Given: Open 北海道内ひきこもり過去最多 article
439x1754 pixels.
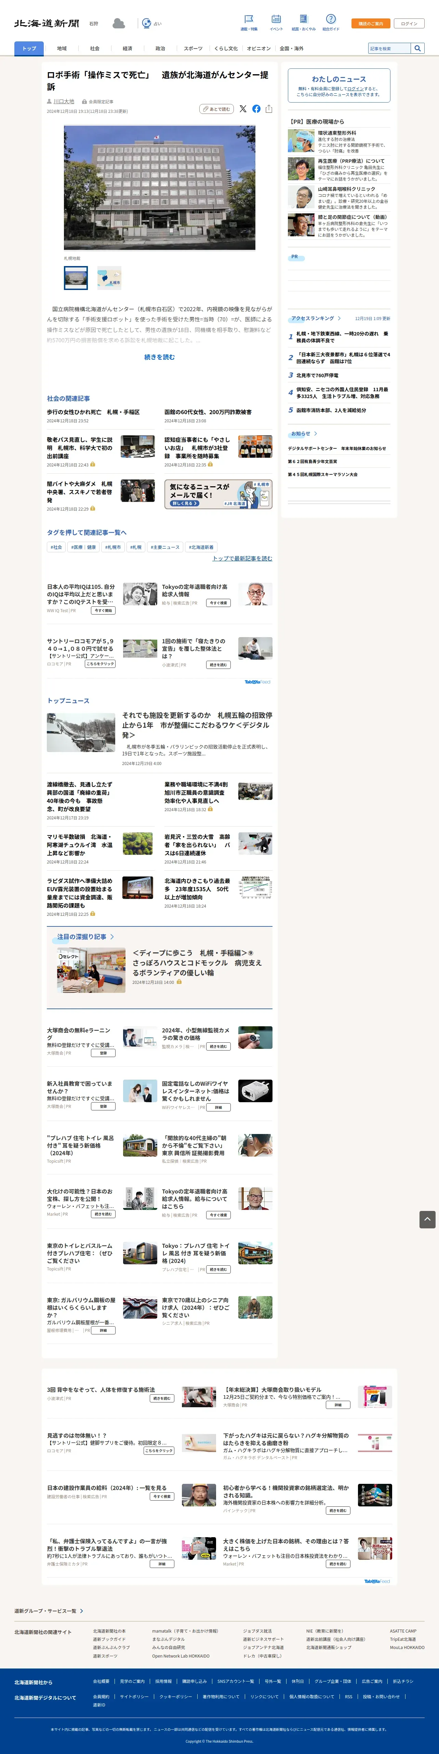Looking at the screenshot, I should click(x=197, y=888).
